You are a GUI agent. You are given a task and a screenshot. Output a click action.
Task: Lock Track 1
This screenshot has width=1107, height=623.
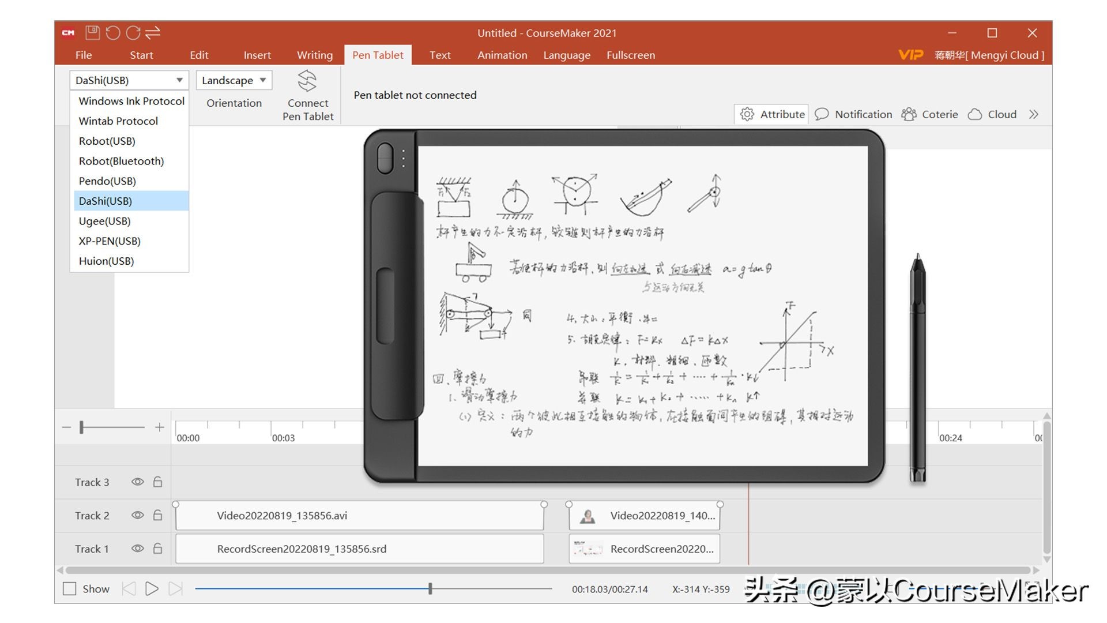coord(158,549)
